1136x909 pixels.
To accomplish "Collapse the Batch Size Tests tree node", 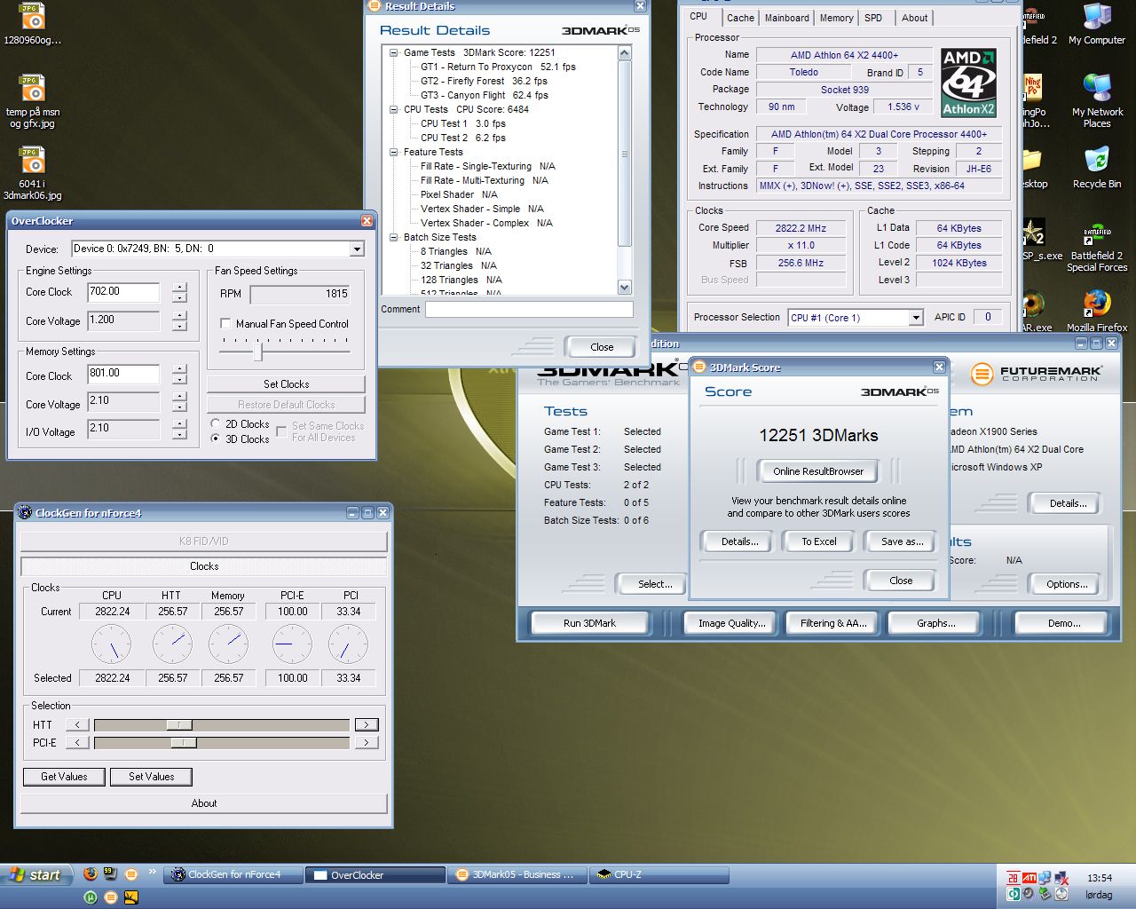I will point(394,237).
